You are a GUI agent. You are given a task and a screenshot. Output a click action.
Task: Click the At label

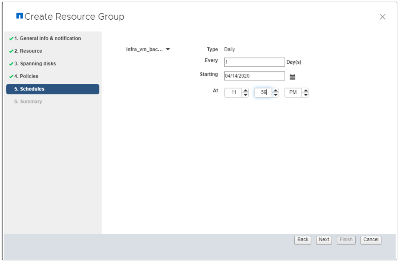[215, 90]
